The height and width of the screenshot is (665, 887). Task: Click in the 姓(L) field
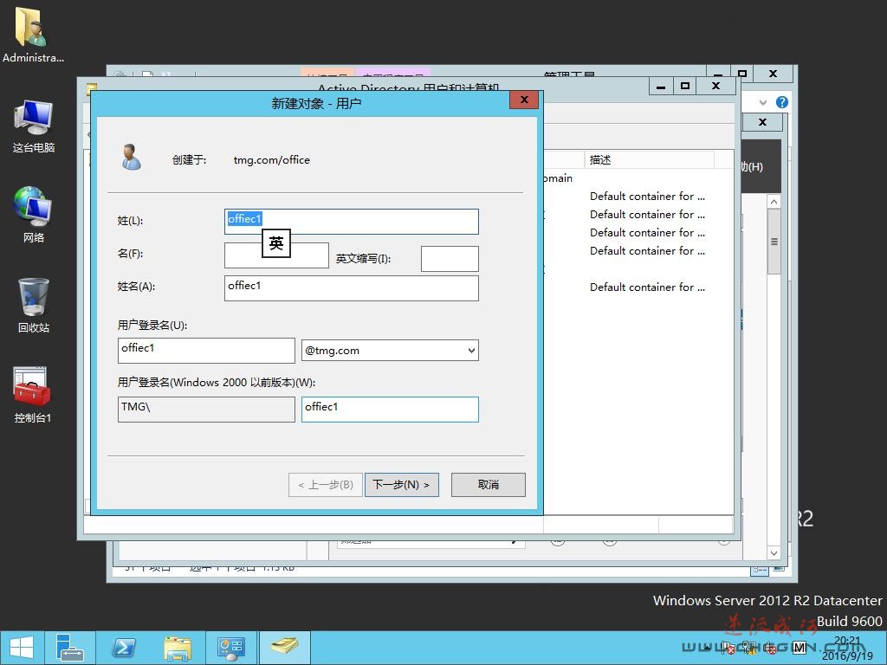pos(352,222)
